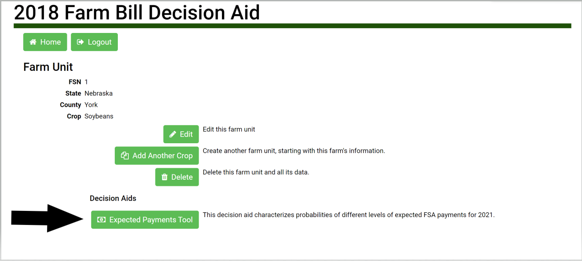The image size is (582, 261).
Task: Delete this farm unit and its data
Action: [x=177, y=177]
